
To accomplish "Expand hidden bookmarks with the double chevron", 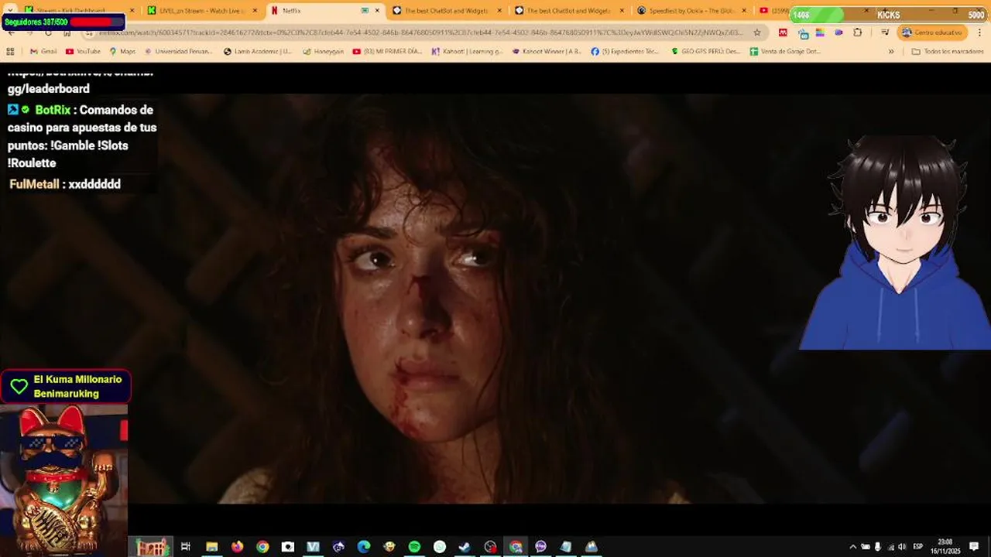I will (891, 51).
